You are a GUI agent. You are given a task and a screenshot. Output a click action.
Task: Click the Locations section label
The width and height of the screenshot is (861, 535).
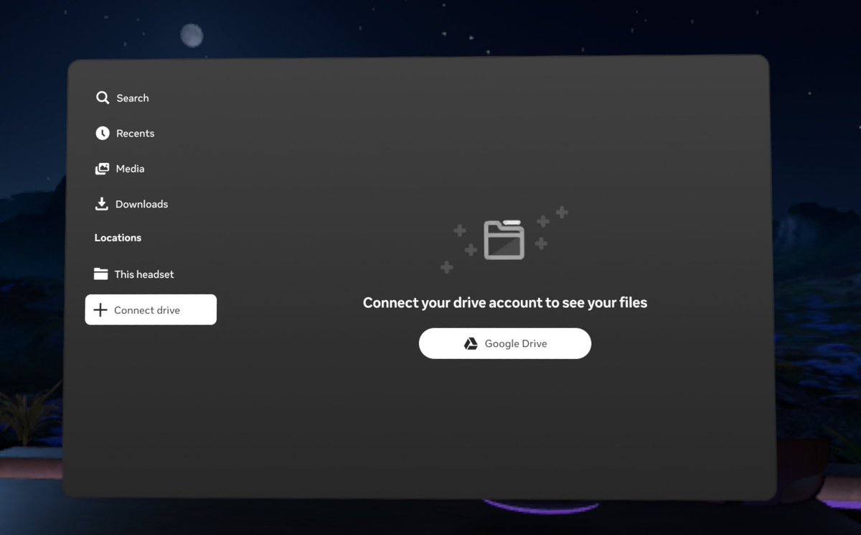[117, 237]
